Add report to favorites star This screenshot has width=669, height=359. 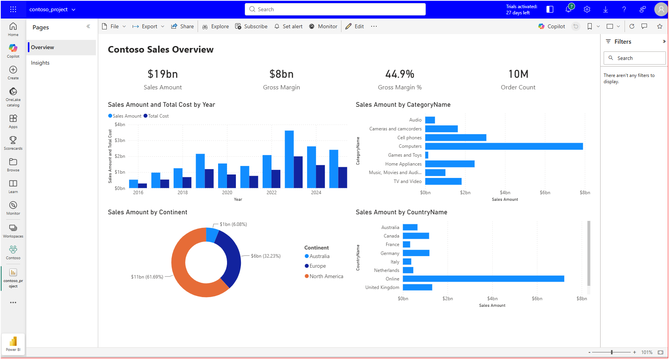coord(660,26)
